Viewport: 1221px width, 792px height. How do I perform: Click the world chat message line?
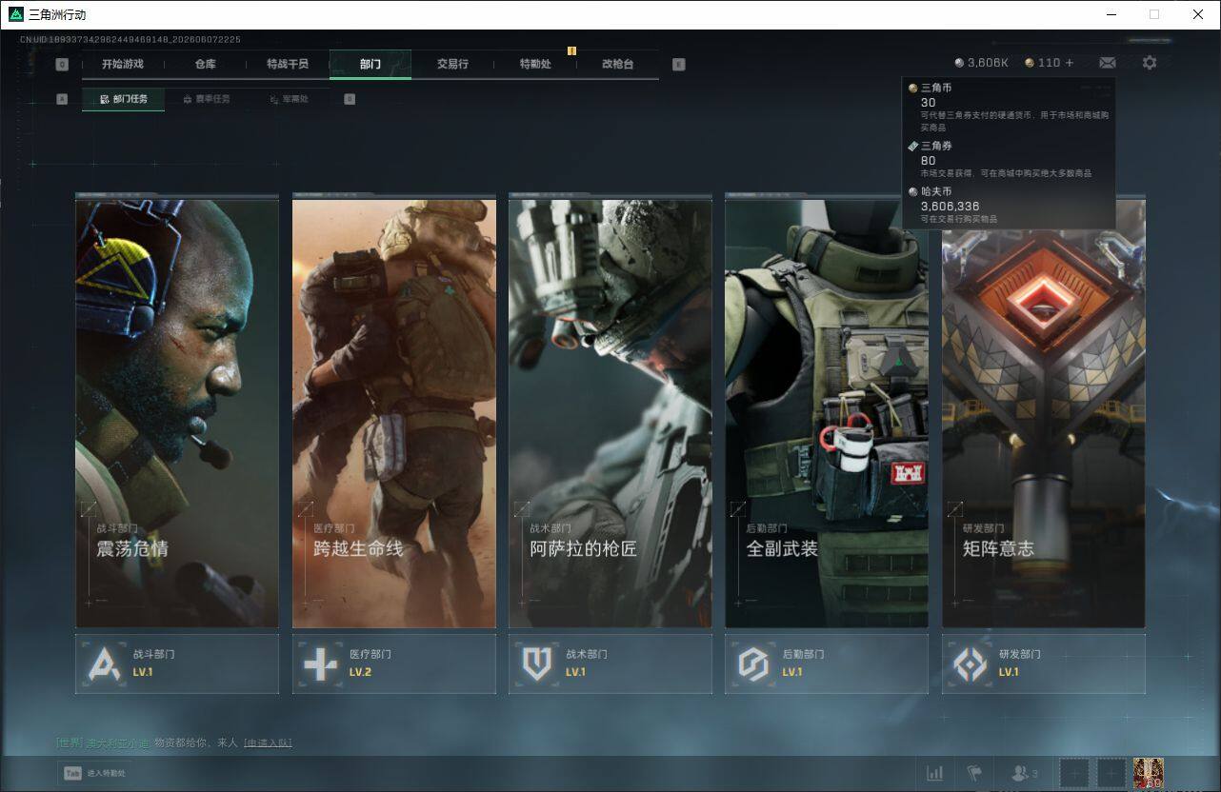click(174, 742)
